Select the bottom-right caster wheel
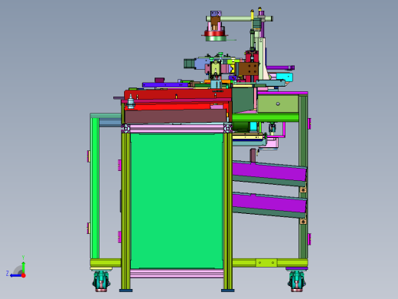 297,281
